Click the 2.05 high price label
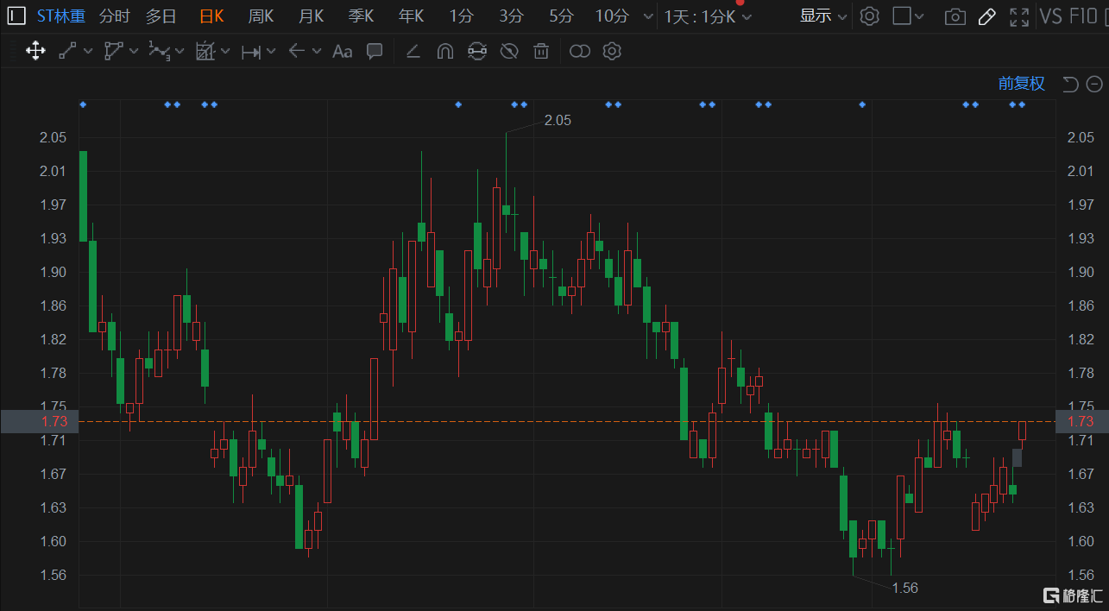Image resolution: width=1109 pixels, height=611 pixels. (558, 121)
